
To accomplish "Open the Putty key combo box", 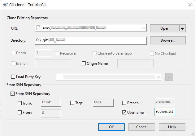I will click(109, 77).
